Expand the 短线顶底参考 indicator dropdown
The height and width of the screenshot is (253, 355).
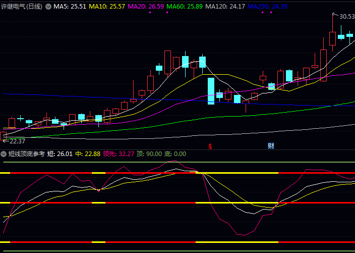[4, 154]
